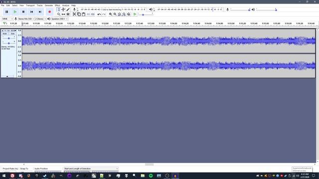The height and width of the screenshot is (179, 319).
Task: Skip to the start of the project
Action: [x=31, y=12]
